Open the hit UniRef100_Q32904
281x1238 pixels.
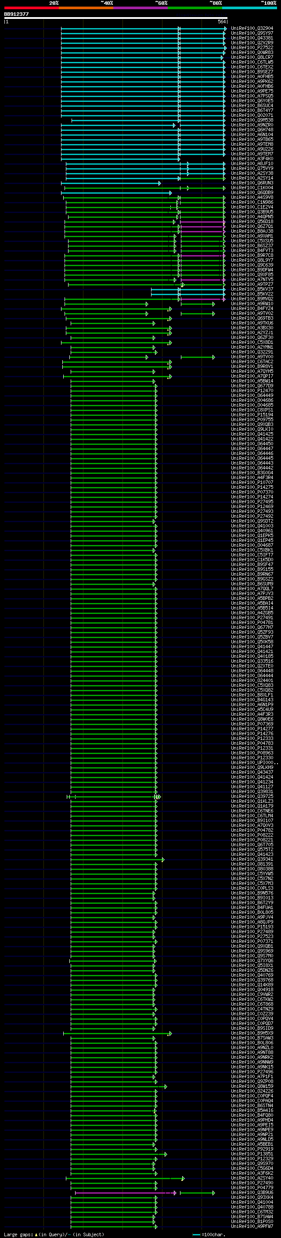[252, 29]
